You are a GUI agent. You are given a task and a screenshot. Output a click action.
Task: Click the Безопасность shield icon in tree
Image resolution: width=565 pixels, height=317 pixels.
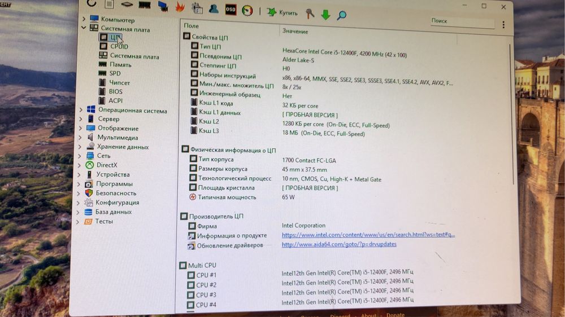coord(89,193)
